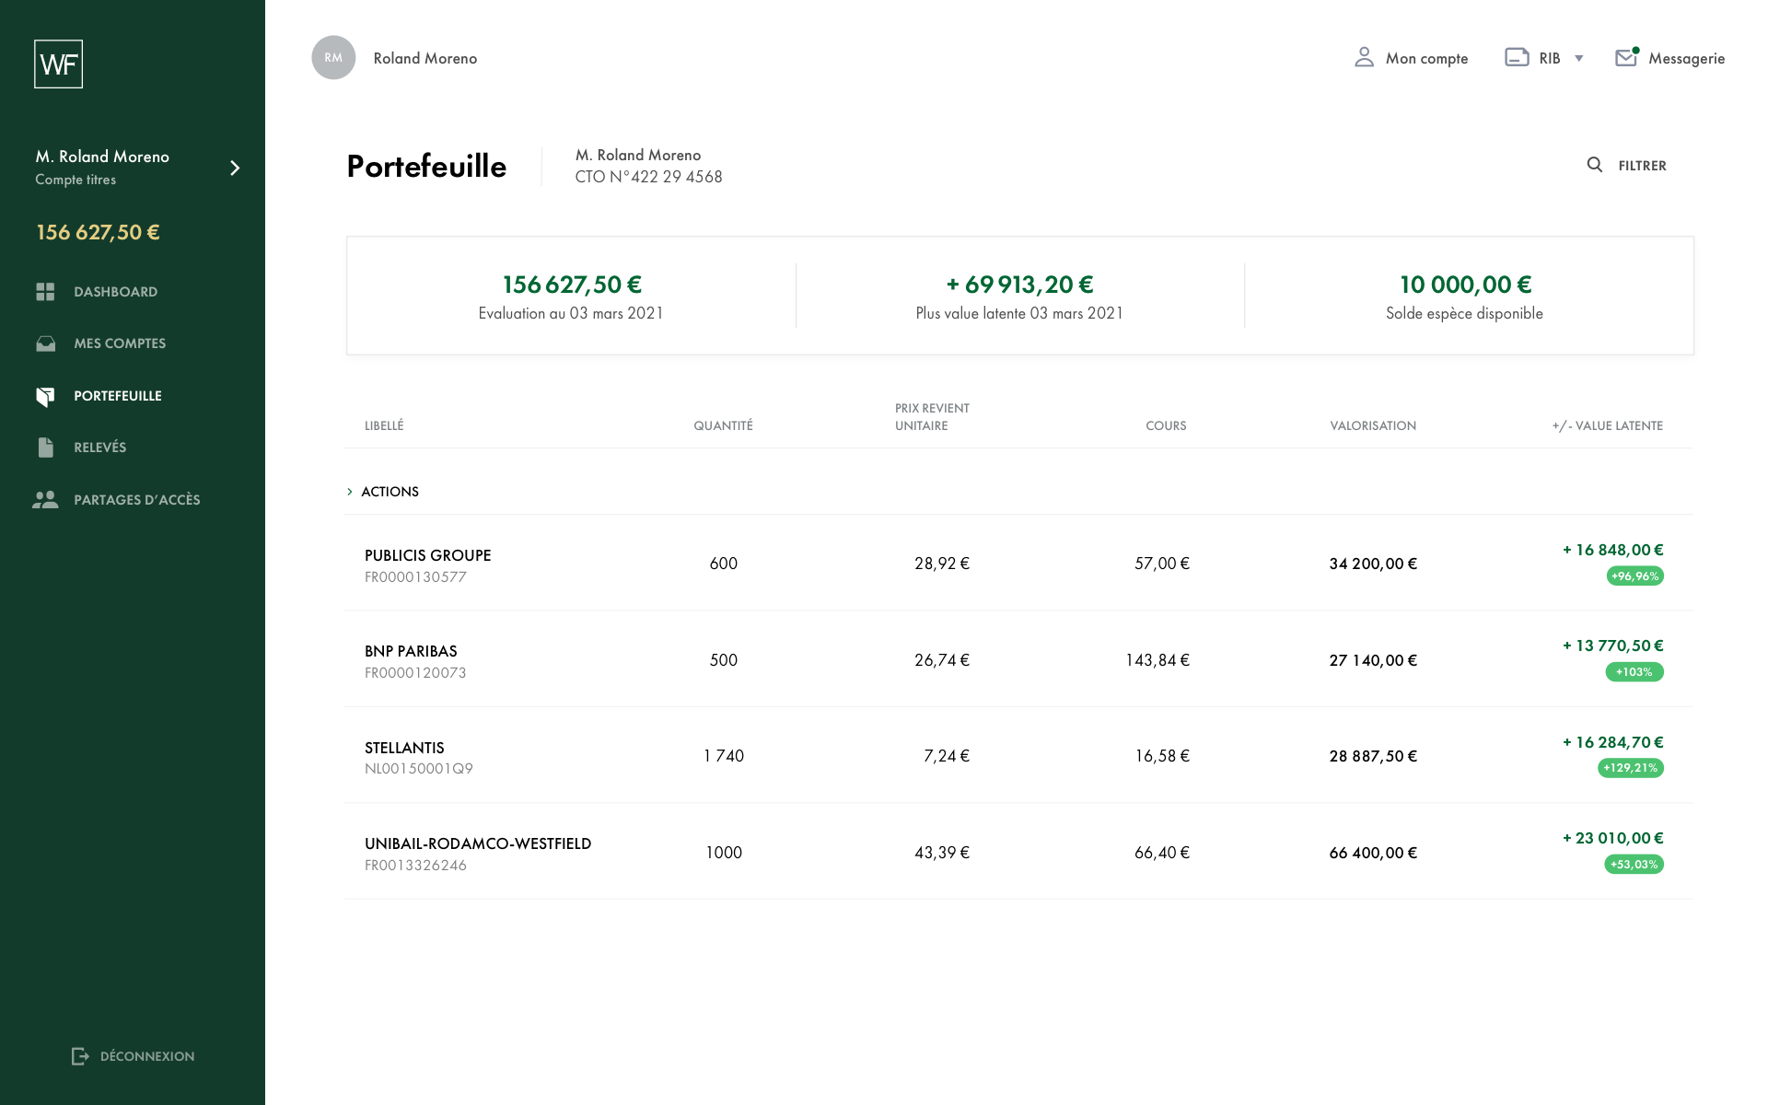Click the +103% badge
Screen dimensions: 1768x1105
[x=1634, y=672]
